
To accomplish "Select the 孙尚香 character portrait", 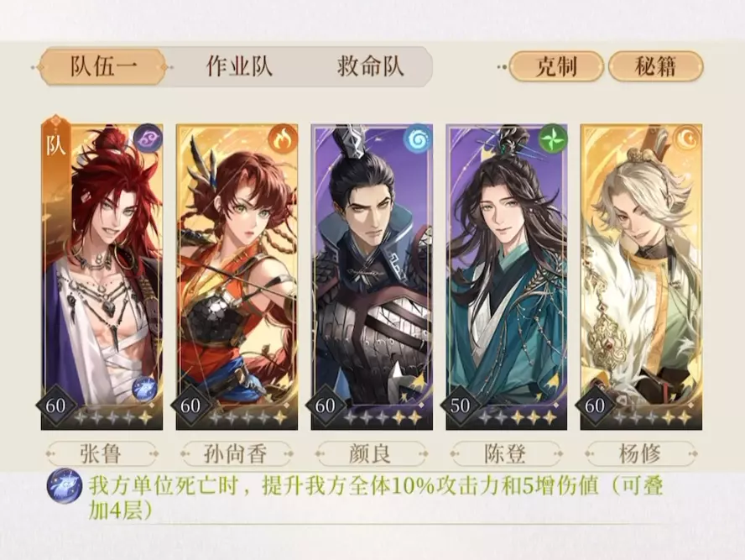I will point(237,277).
